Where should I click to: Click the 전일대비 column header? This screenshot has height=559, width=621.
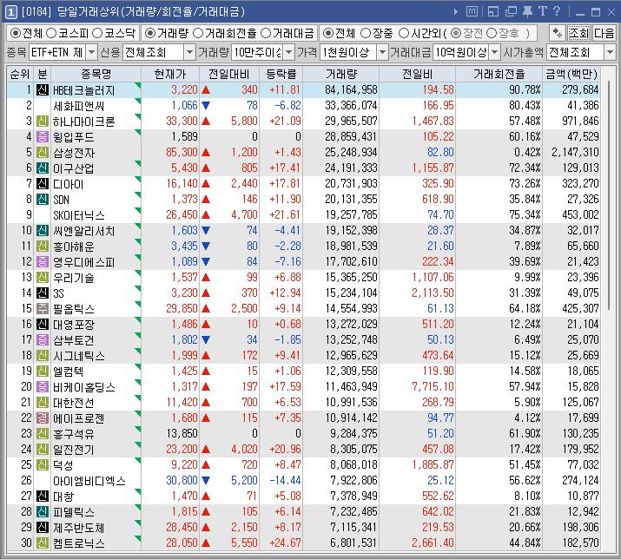pos(229,74)
